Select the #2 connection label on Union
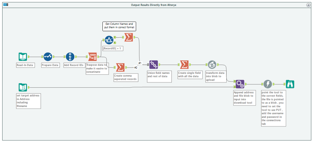The height and width of the screenshot is (144, 314). tap(136, 68)
